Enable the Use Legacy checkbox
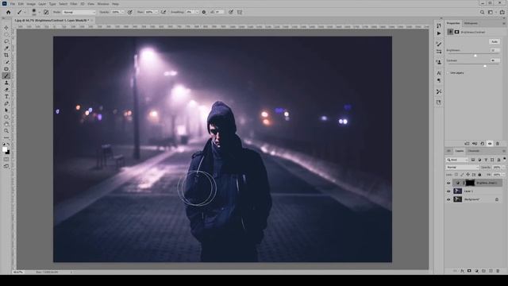The width and height of the screenshot is (508, 286). click(448, 72)
